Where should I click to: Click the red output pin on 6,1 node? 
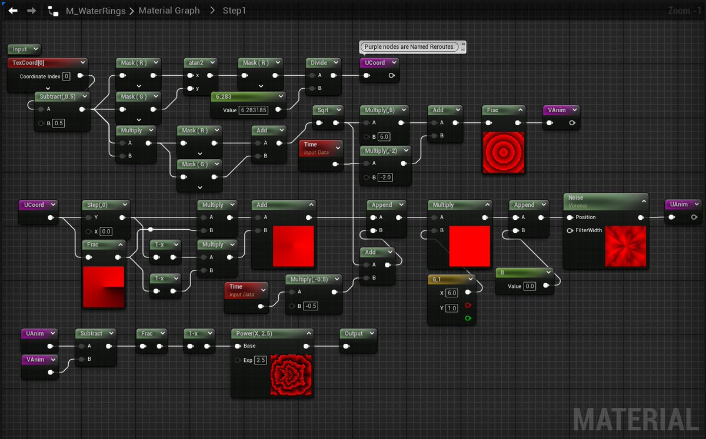tap(468, 306)
